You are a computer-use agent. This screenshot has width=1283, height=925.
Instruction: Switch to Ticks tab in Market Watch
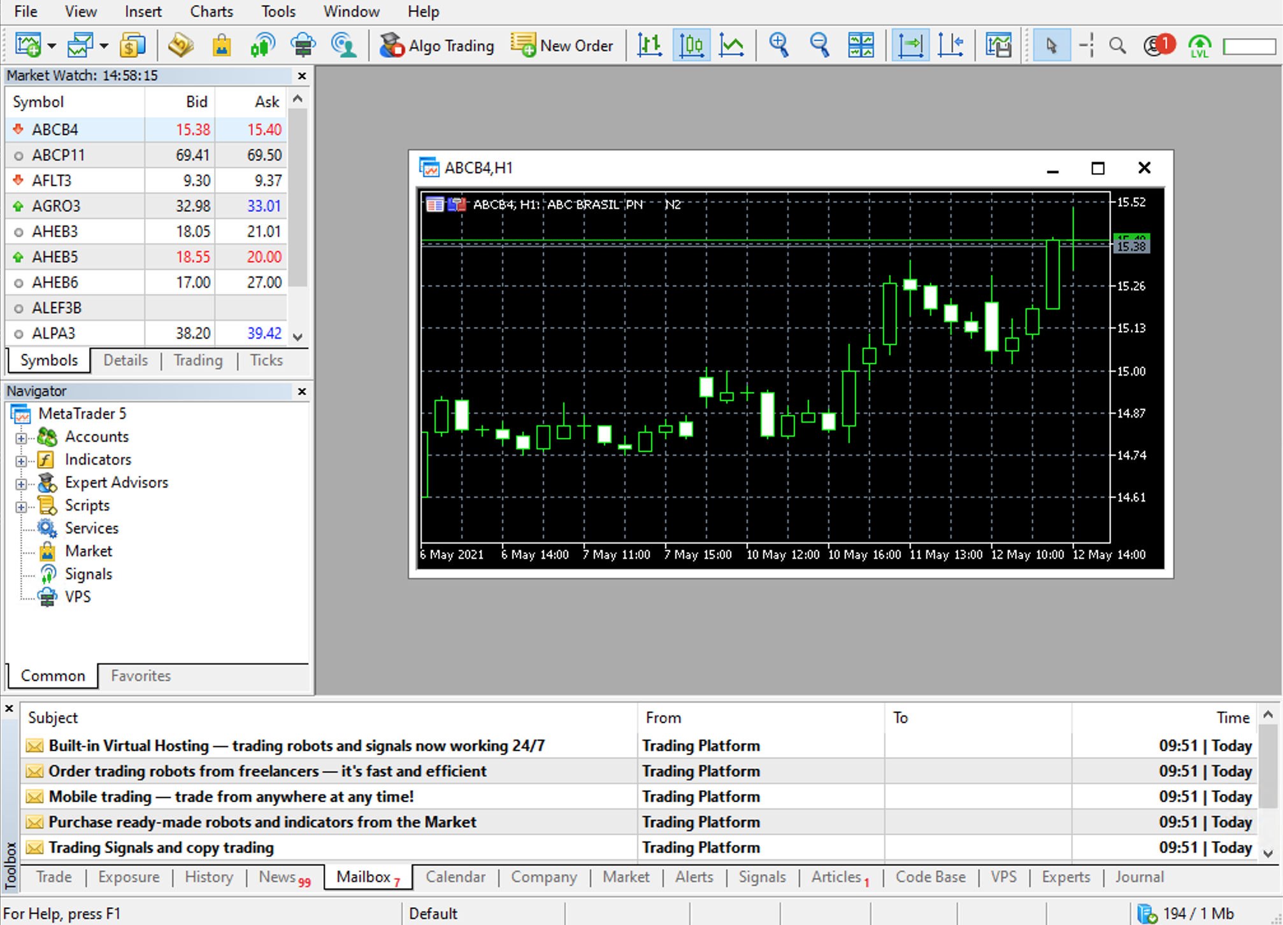tap(266, 360)
